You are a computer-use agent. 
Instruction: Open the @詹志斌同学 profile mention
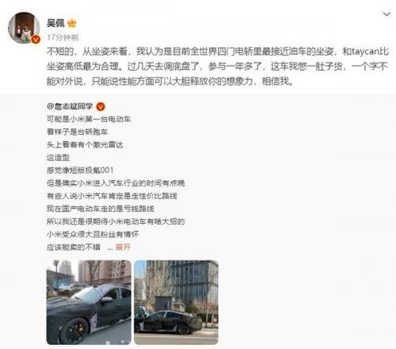[x=70, y=106]
